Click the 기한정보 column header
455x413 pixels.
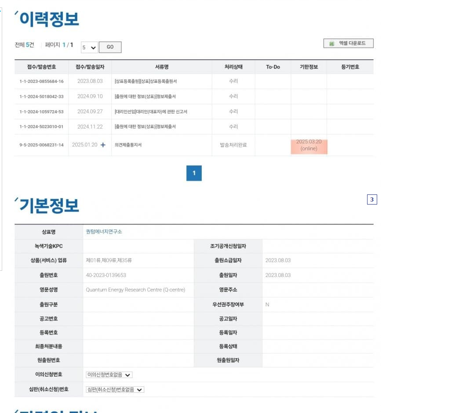point(309,67)
